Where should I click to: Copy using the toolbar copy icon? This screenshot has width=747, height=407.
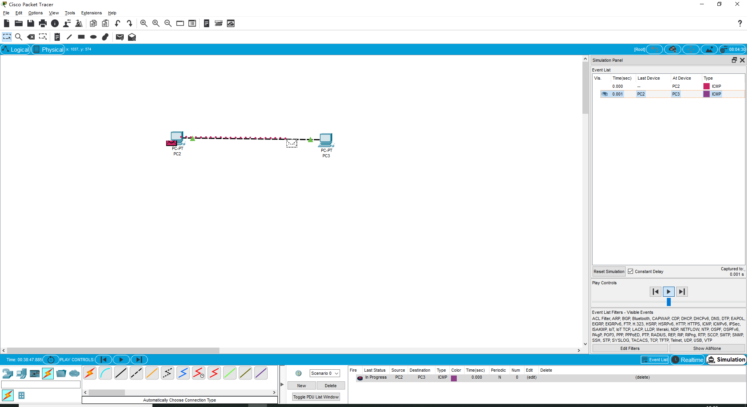tap(93, 23)
